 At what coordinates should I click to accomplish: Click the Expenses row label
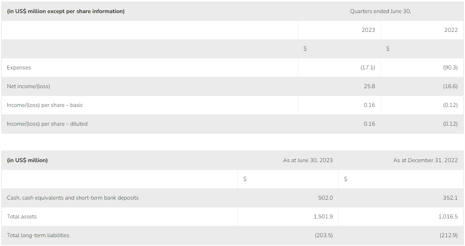tap(19, 68)
